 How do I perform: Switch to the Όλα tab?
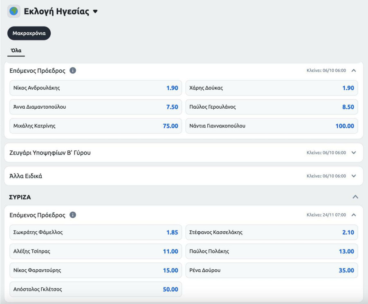tap(16, 51)
